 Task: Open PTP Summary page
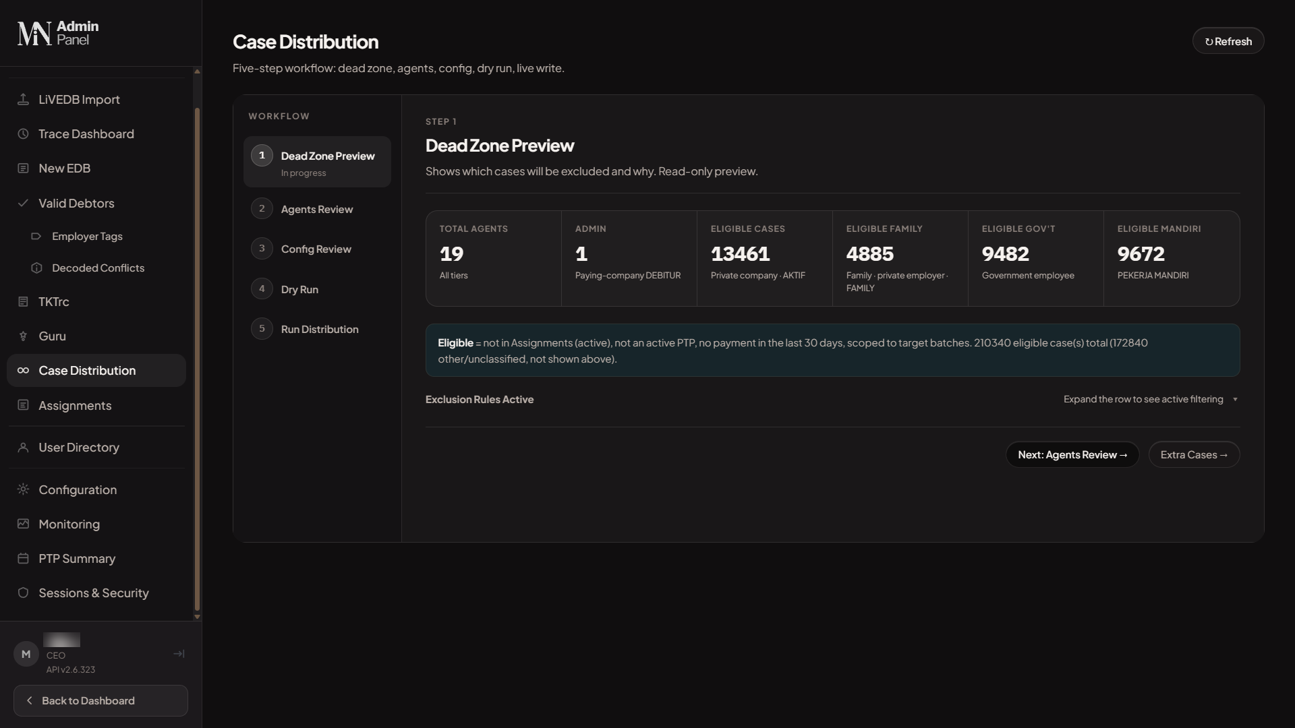coord(96,558)
